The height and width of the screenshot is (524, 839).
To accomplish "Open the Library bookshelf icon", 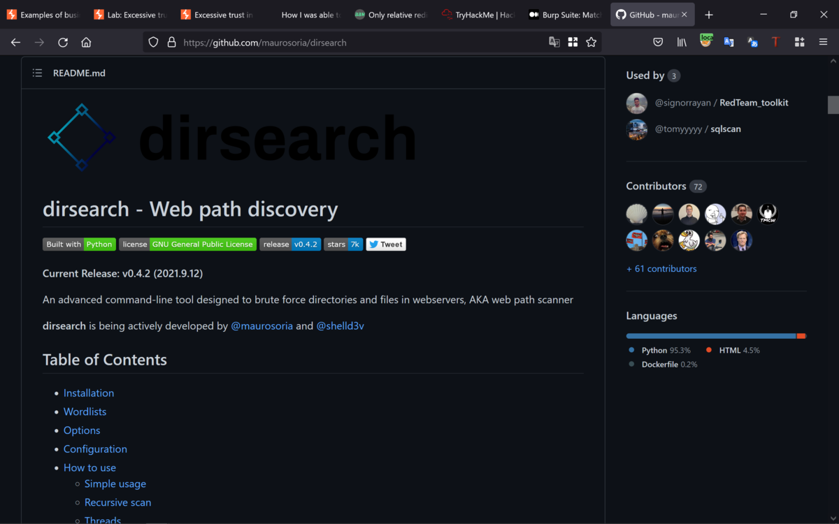I will click(682, 42).
